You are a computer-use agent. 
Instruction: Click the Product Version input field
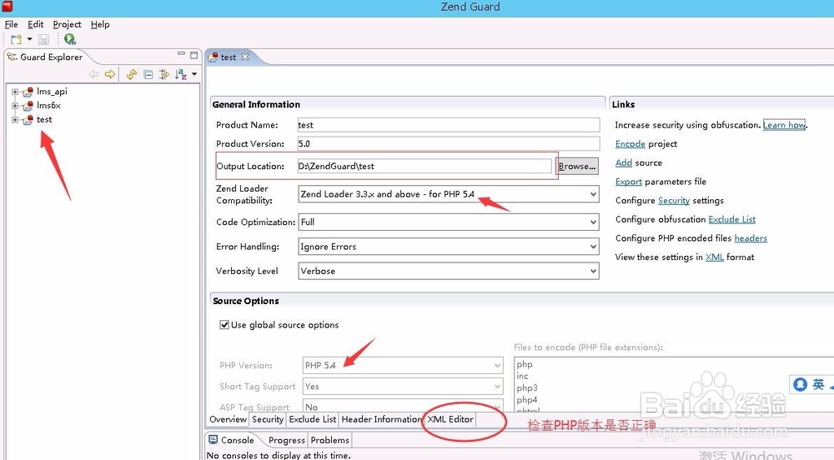[449, 143]
